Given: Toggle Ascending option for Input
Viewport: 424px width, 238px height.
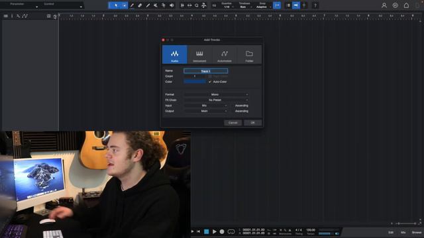Looking at the screenshot, I should click(241, 106).
